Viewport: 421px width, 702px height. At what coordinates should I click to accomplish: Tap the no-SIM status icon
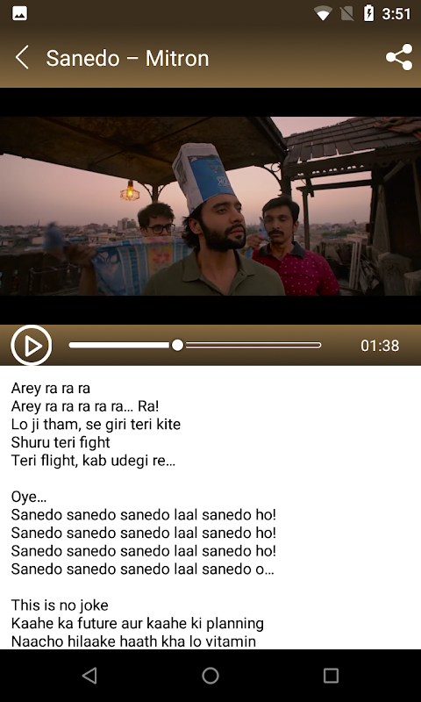[x=346, y=14]
